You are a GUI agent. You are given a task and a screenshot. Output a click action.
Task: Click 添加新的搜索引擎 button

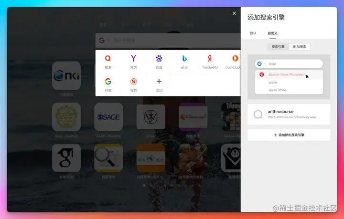(x=289, y=135)
